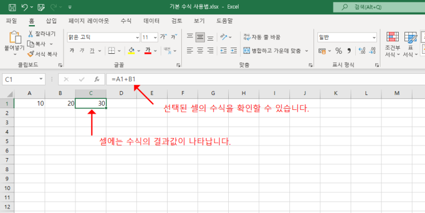The height and width of the screenshot is (213, 425).
Task: Apply yellow fill color bucket
Action: (132, 50)
